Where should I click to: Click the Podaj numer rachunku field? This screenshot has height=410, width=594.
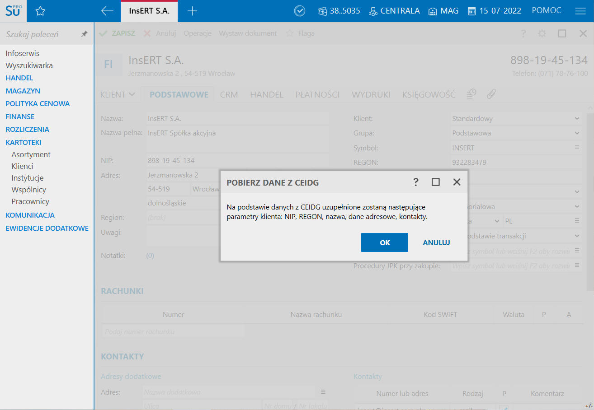click(173, 331)
